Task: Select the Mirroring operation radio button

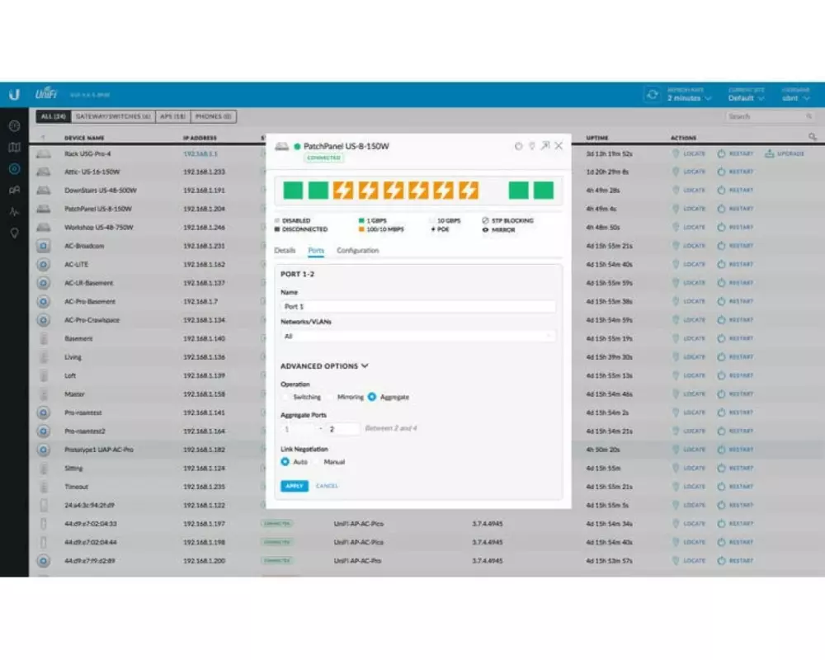Action: pos(331,397)
